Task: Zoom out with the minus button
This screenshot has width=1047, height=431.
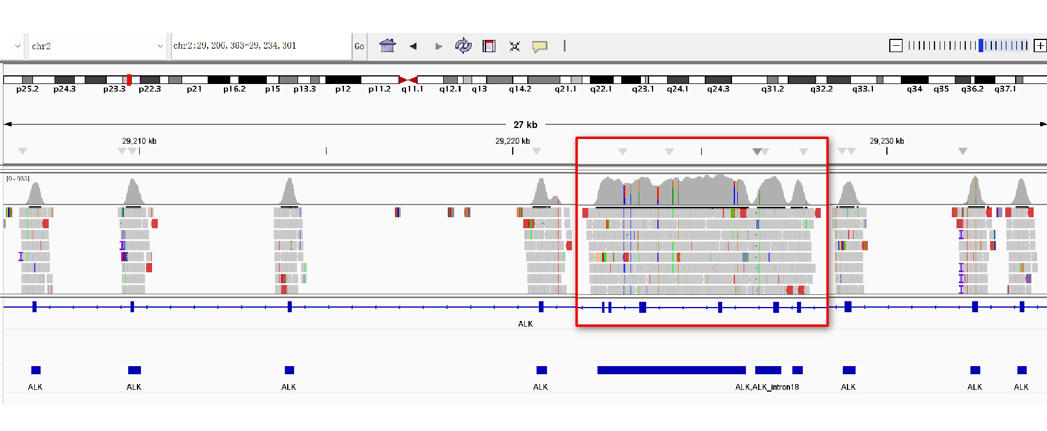Action: (896, 46)
